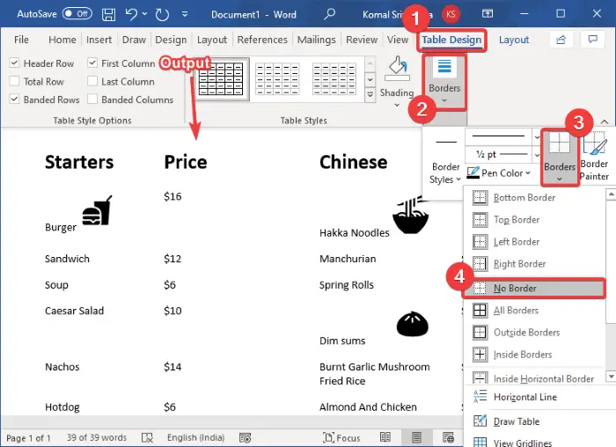Open the File tab
The image size is (616, 447).
[21, 40]
